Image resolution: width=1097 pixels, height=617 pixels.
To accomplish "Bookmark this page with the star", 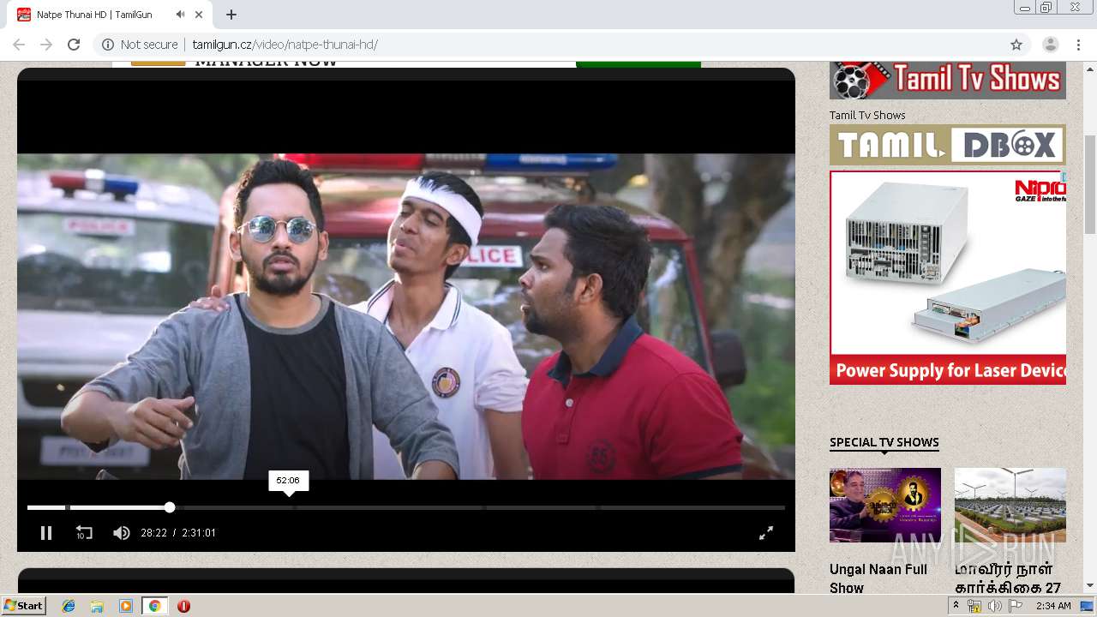I will [x=1016, y=45].
